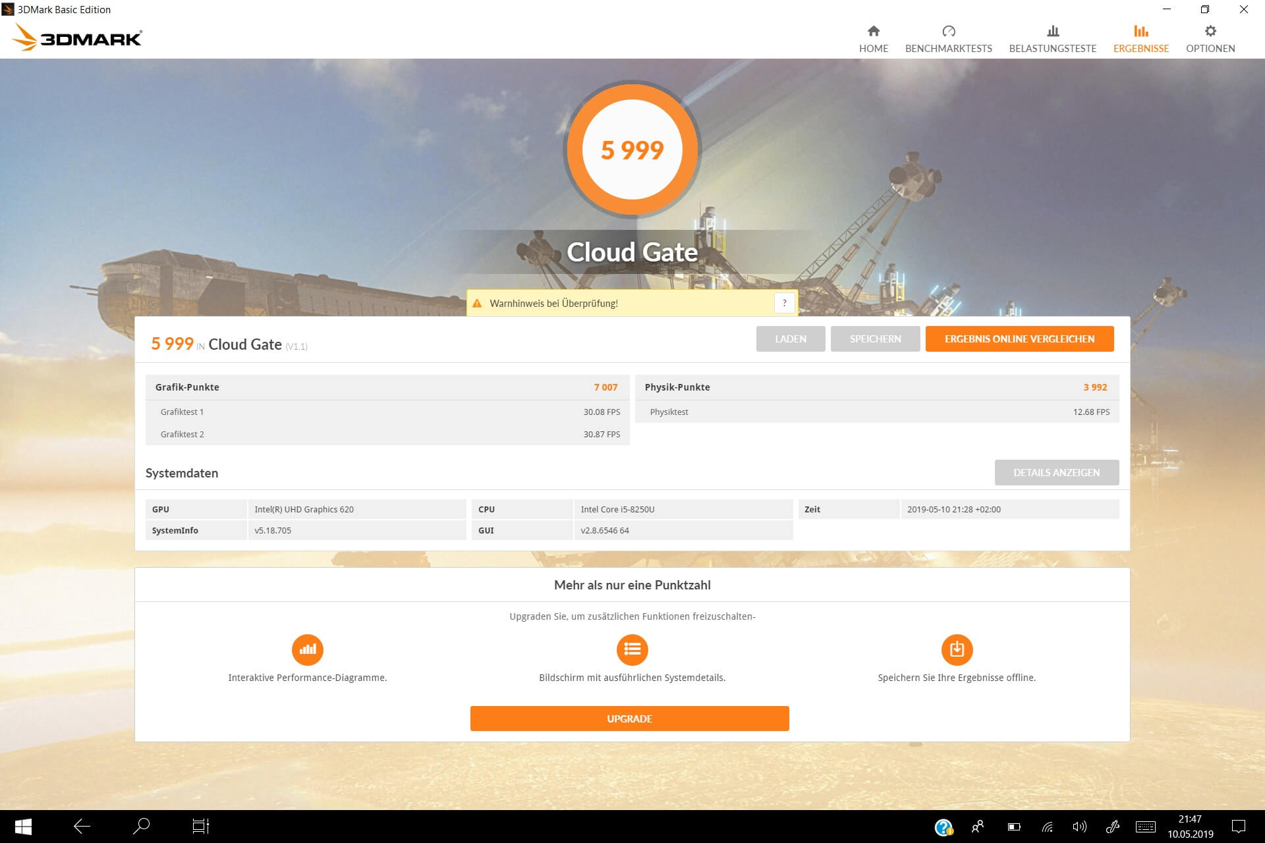Open the Action Center notifications icon

pos(1239,827)
